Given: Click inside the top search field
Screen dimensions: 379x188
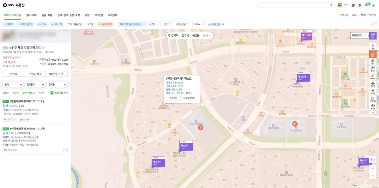Looking at the screenshot, I should click(293, 5).
